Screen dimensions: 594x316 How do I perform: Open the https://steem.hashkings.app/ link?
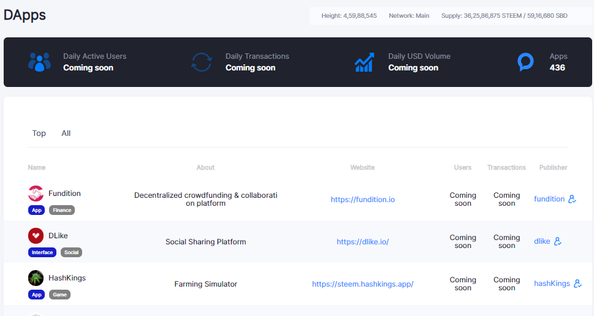pos(362,284)
